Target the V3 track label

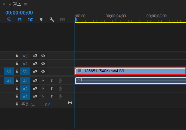pyautogui.click(x=25, y=56)
